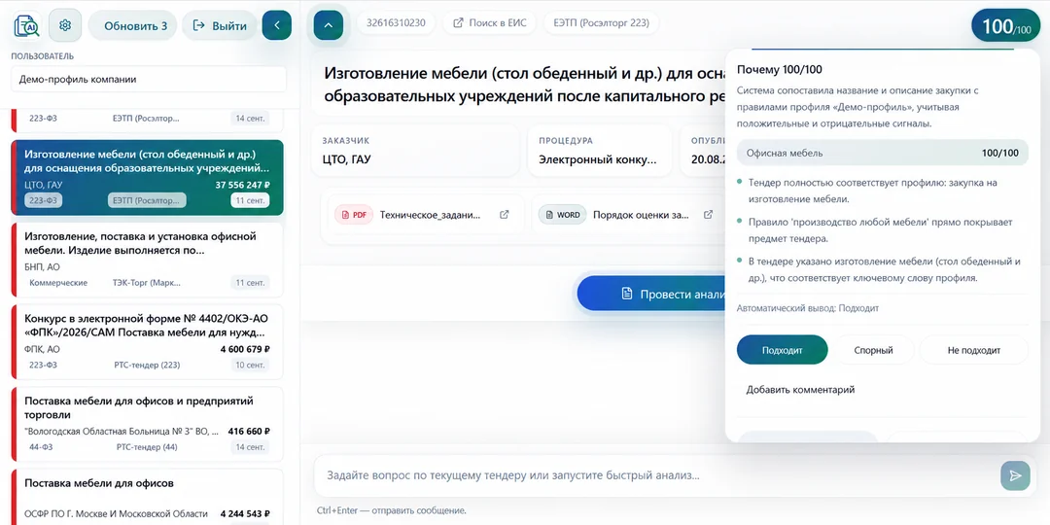Open the 'Техническое_задани...' PDF document
Viewport: 1050px width, 525px height.
click(x=430, y=215)
